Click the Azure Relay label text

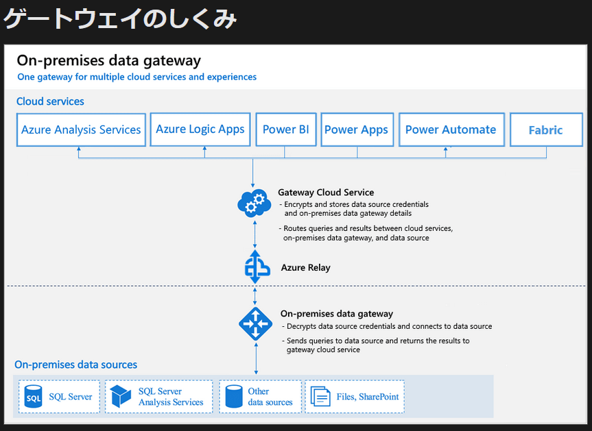click(x=305, y=268)
